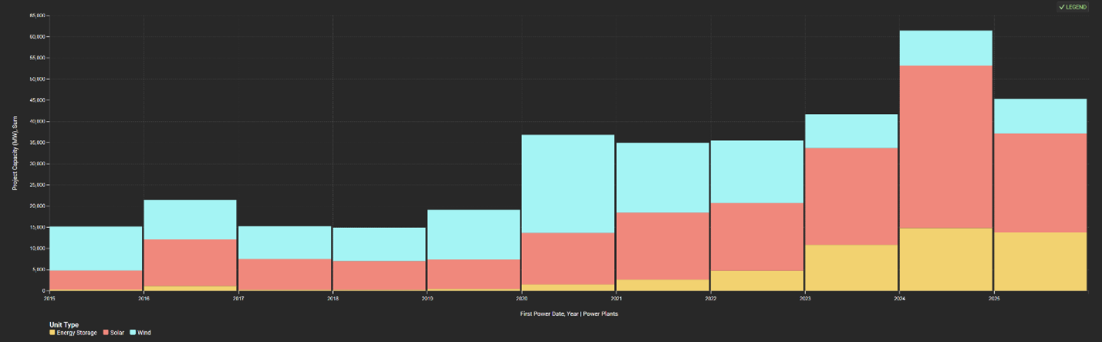This screenshot has height=342, width=1102.
Task: Click the 2021 Solar bar segment
Action: click(662, 246)
